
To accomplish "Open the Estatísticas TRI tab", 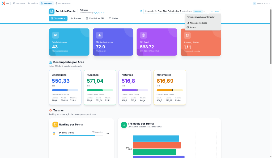I will coord(95,18).
